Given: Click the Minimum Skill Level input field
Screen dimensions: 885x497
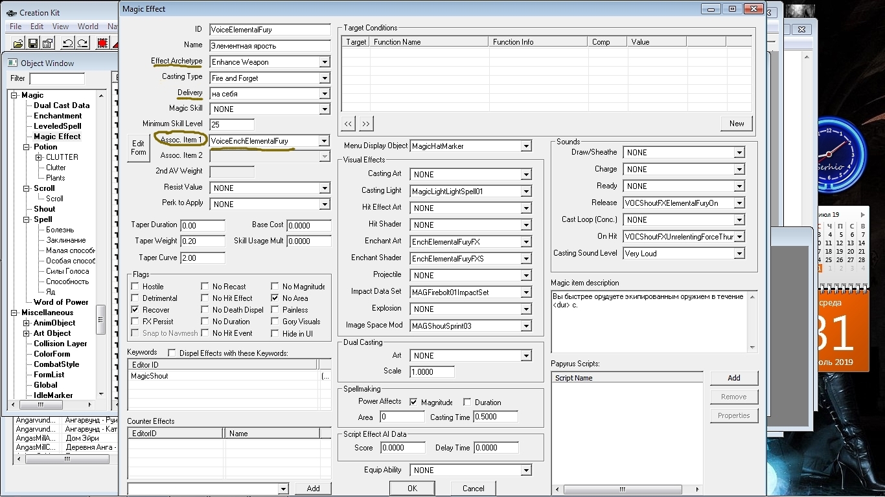Looking at the screenshot, I should click(232, 124).
